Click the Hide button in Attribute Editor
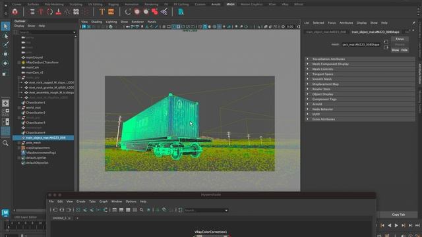 tap(404, 50)
